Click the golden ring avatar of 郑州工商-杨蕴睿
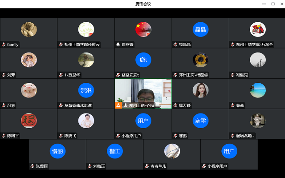 200,60
